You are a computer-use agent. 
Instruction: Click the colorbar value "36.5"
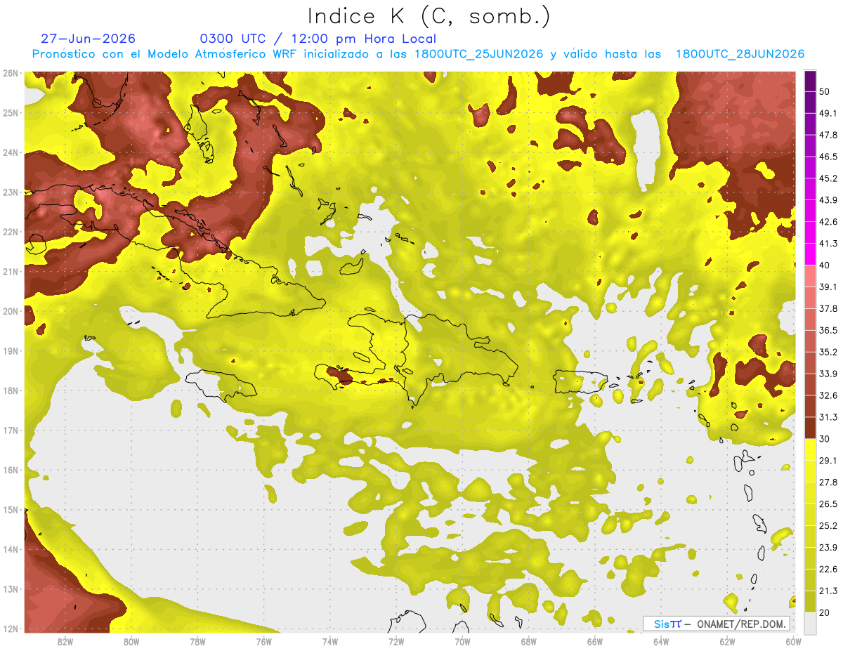coord(828,330)
